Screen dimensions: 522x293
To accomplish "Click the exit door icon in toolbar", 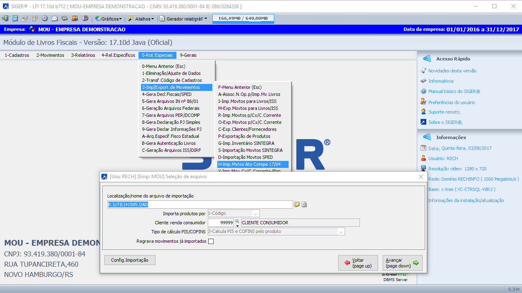I will pyautogui.click(x=5, y=19).
